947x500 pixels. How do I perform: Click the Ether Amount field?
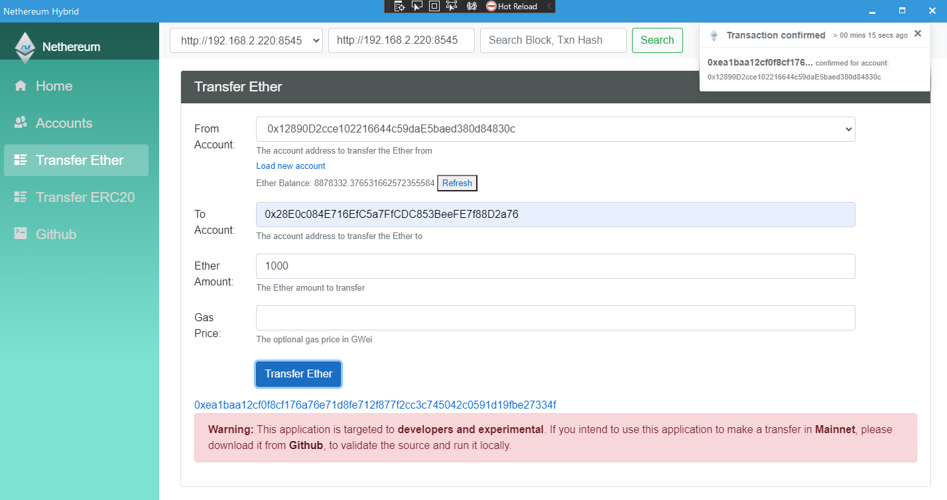[556, 266]
